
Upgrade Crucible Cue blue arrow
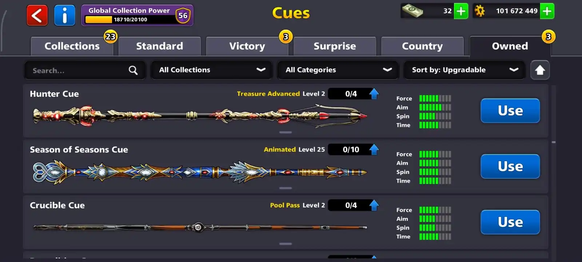click(x=374, y=205)
